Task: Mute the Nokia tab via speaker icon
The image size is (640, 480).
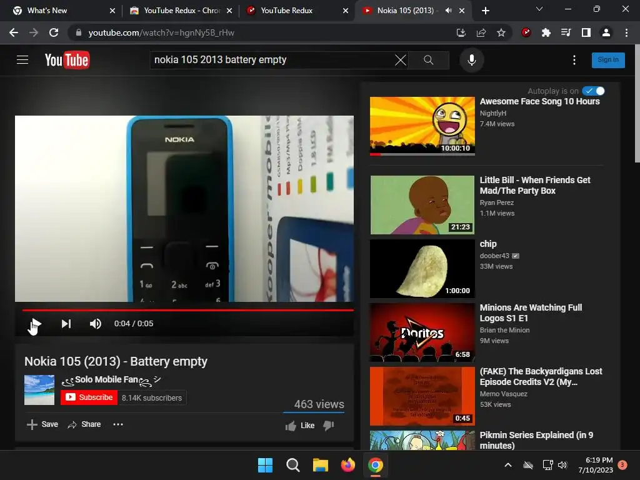Action: [x=448, y=11]
